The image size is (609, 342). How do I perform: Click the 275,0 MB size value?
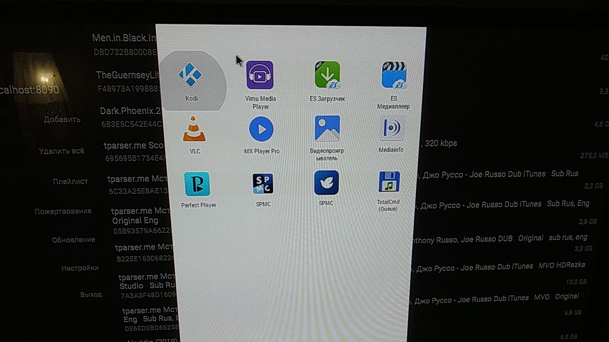click(x=594, y=156)
